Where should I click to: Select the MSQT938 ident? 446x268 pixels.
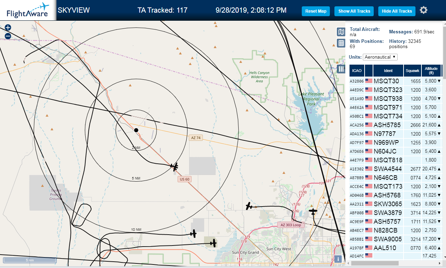(388, 98)
